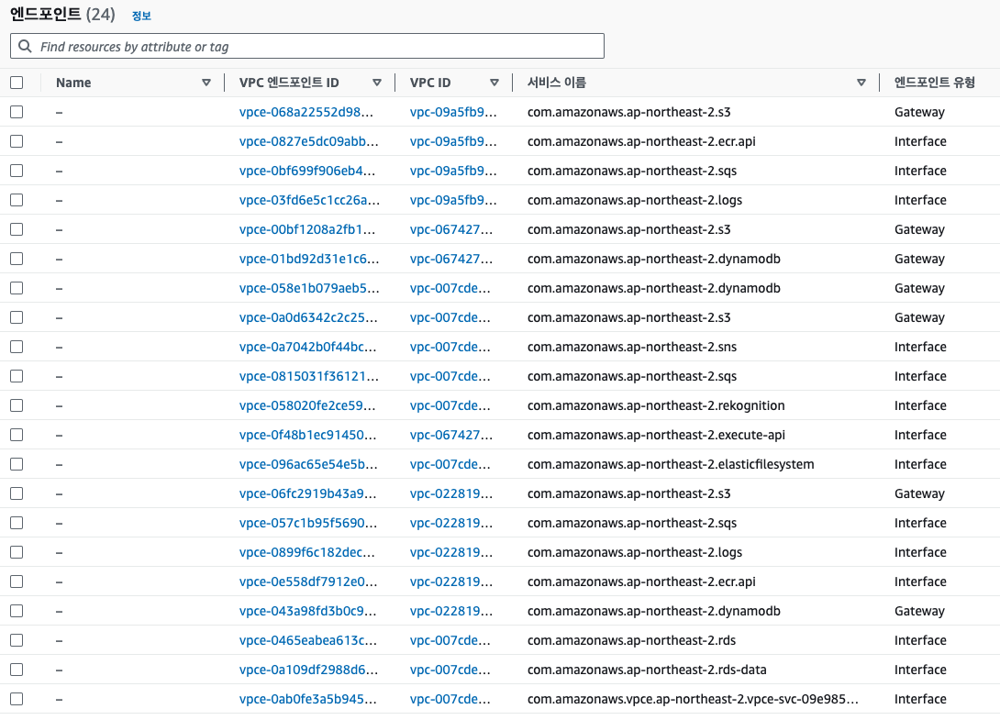
Task: Select checkbox for vpce-0f48b1ec91450 row
Action: coord(17,435)
